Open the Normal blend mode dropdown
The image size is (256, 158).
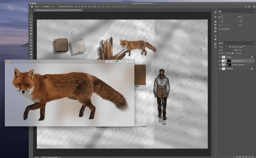(x=225, y=50)
